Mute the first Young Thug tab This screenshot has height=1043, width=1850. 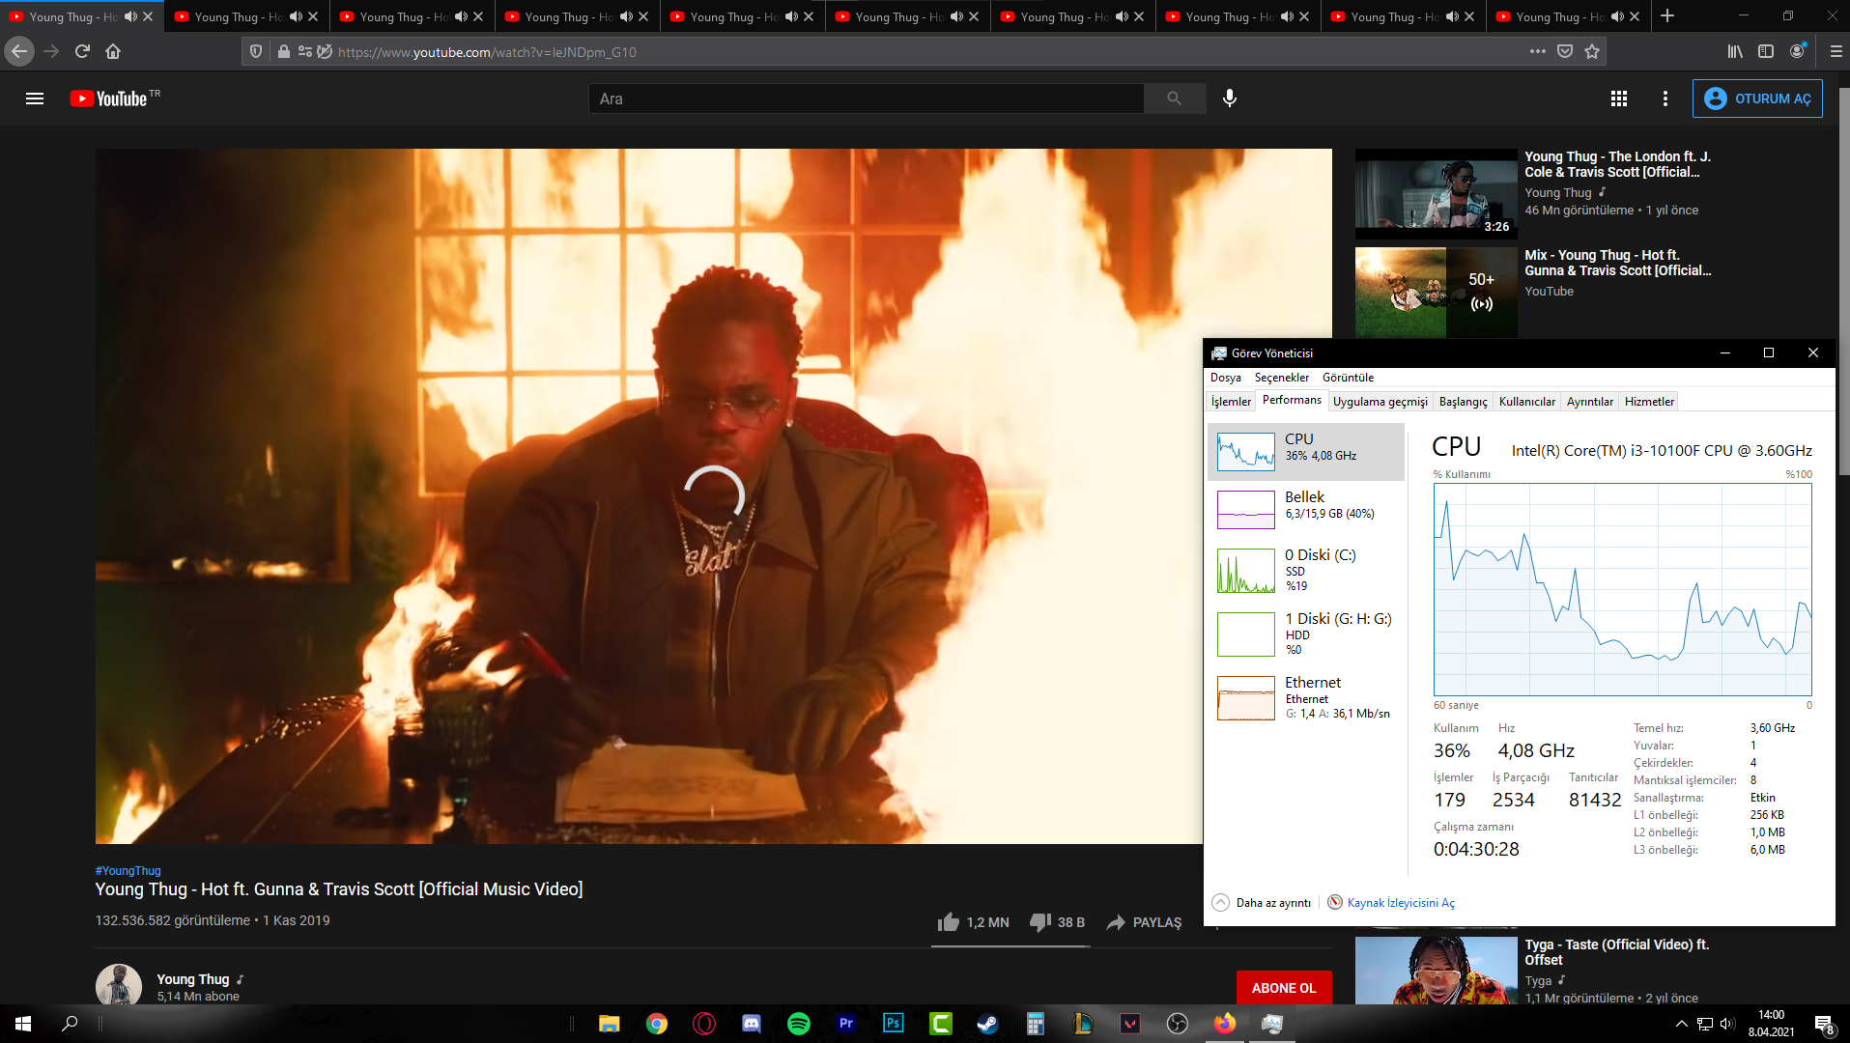click(x=131, y=16)
